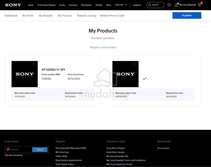
Task: Click the search magnifier icon
Action: click(150, 5)
